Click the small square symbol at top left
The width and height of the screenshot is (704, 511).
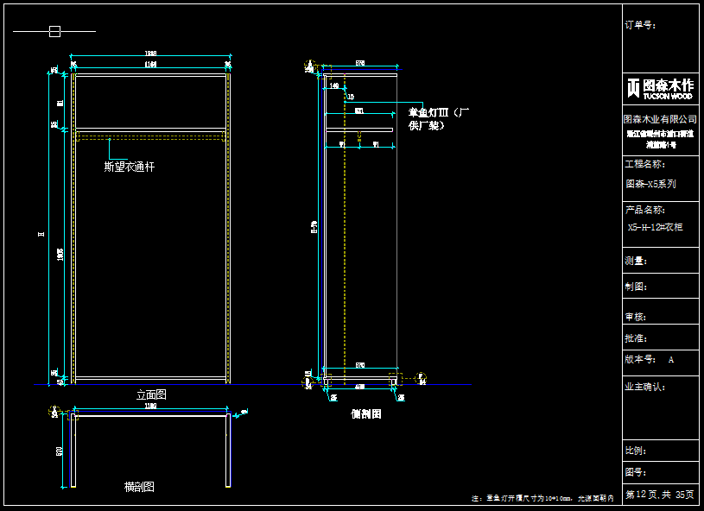coord(54,32)
